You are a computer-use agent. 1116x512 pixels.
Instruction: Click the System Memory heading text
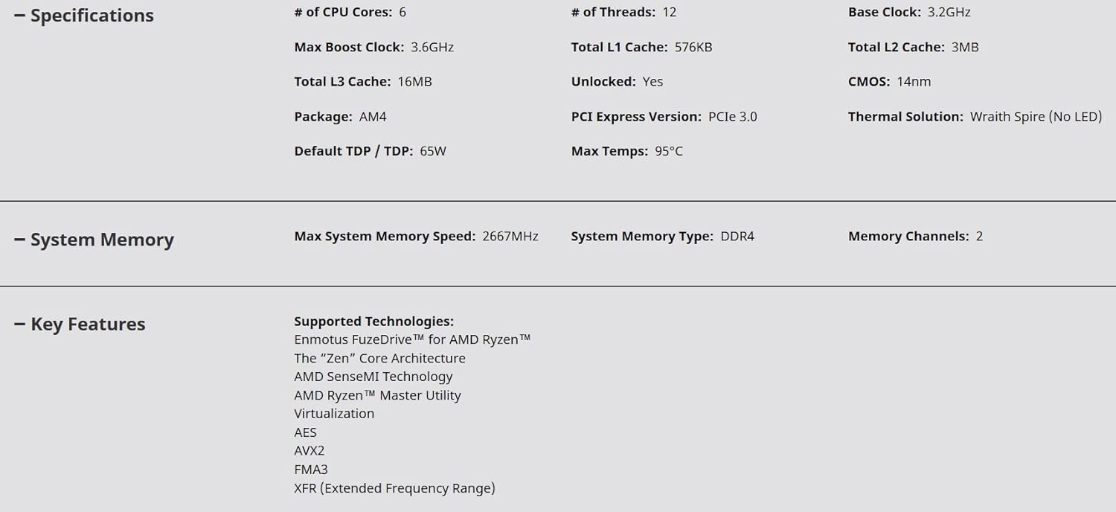[102, 240]
